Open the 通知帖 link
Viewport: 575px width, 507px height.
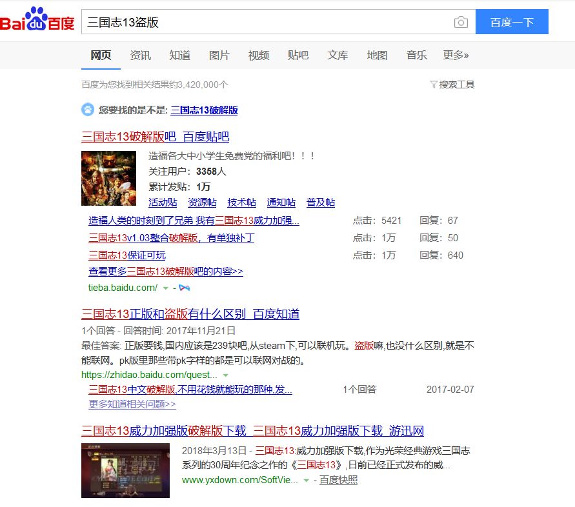[x=281, y=203]
